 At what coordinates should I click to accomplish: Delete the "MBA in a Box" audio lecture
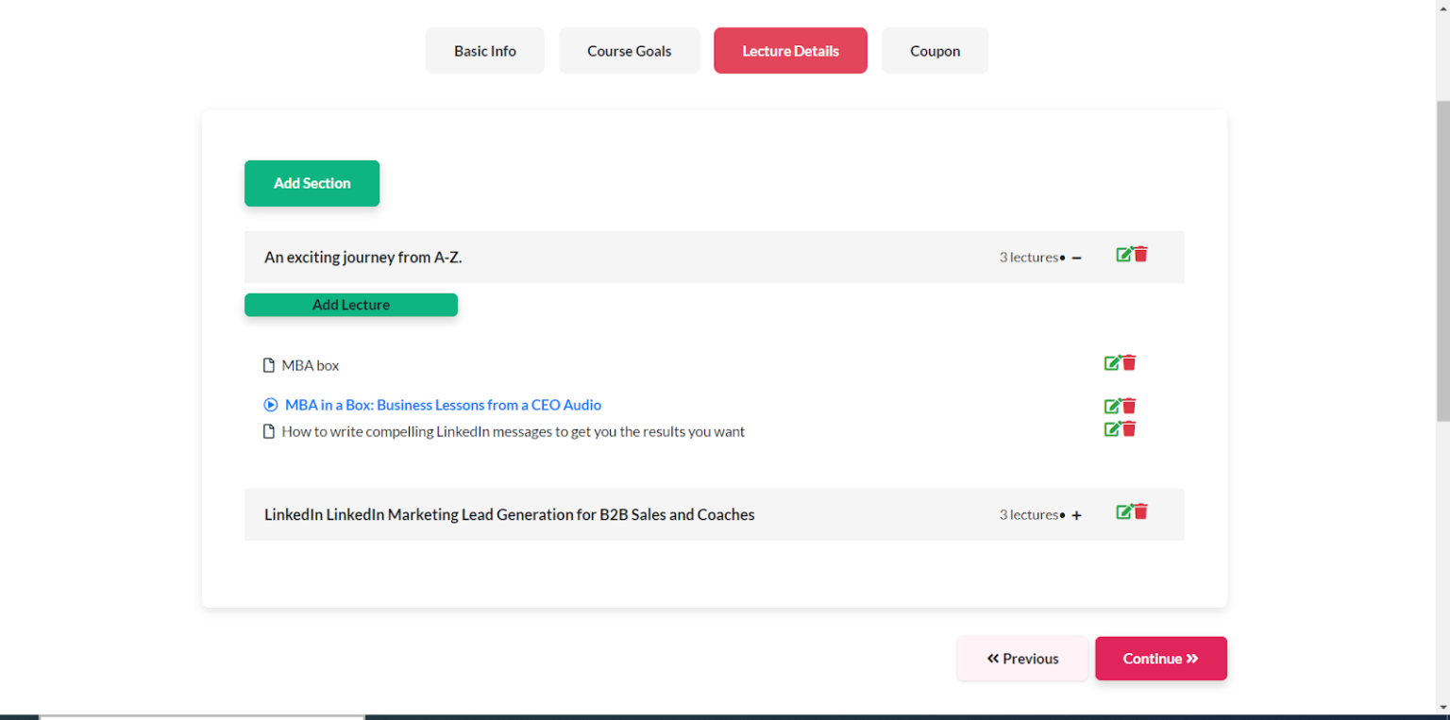(1129, 405)
